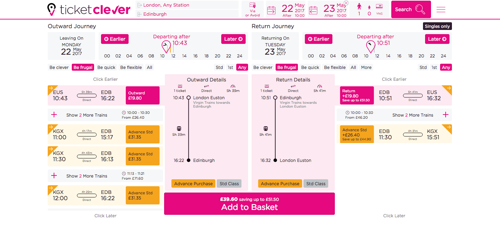Expand return 'Show 2 More Trains' plus icon

click(x=445, y=115)
